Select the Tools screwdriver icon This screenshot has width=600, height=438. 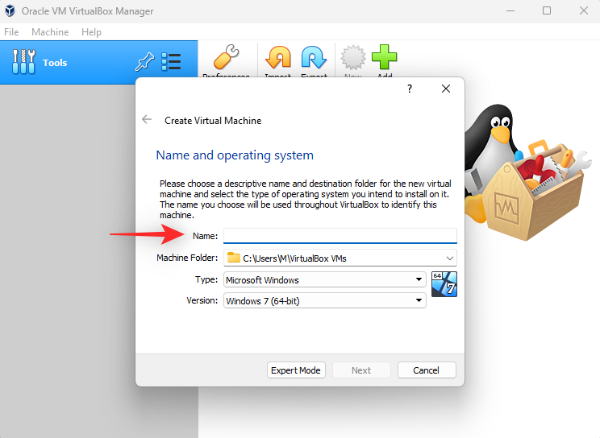tap(23, 61)
